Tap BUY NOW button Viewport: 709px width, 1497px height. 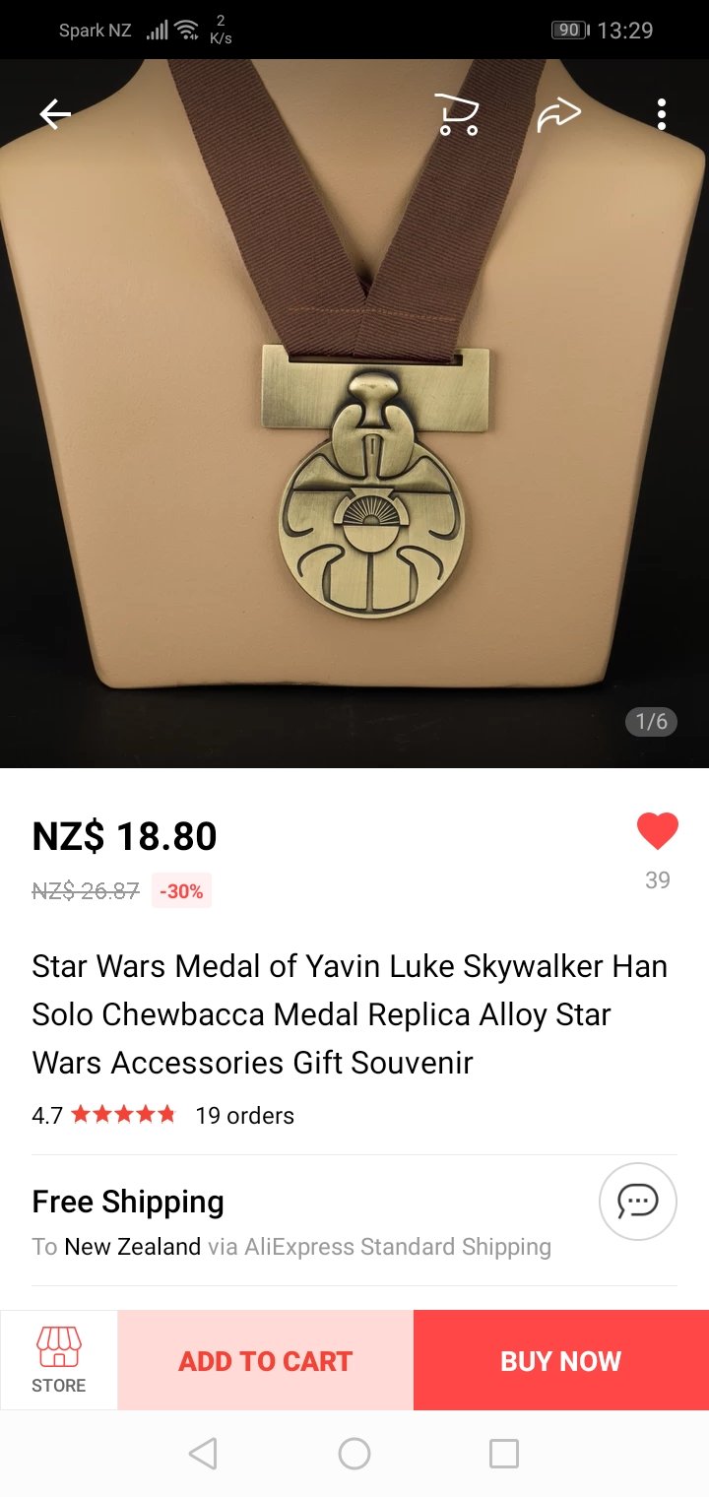561,1360
